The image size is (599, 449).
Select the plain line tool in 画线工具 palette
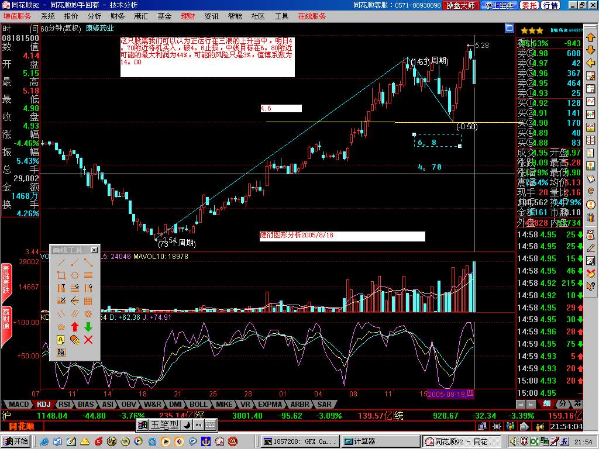61,263
